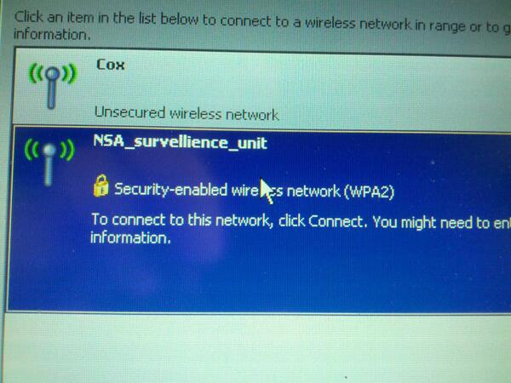Click the "To connect to this network" text
The width and height of the screenshot is (511, 383).
(181, 220)
